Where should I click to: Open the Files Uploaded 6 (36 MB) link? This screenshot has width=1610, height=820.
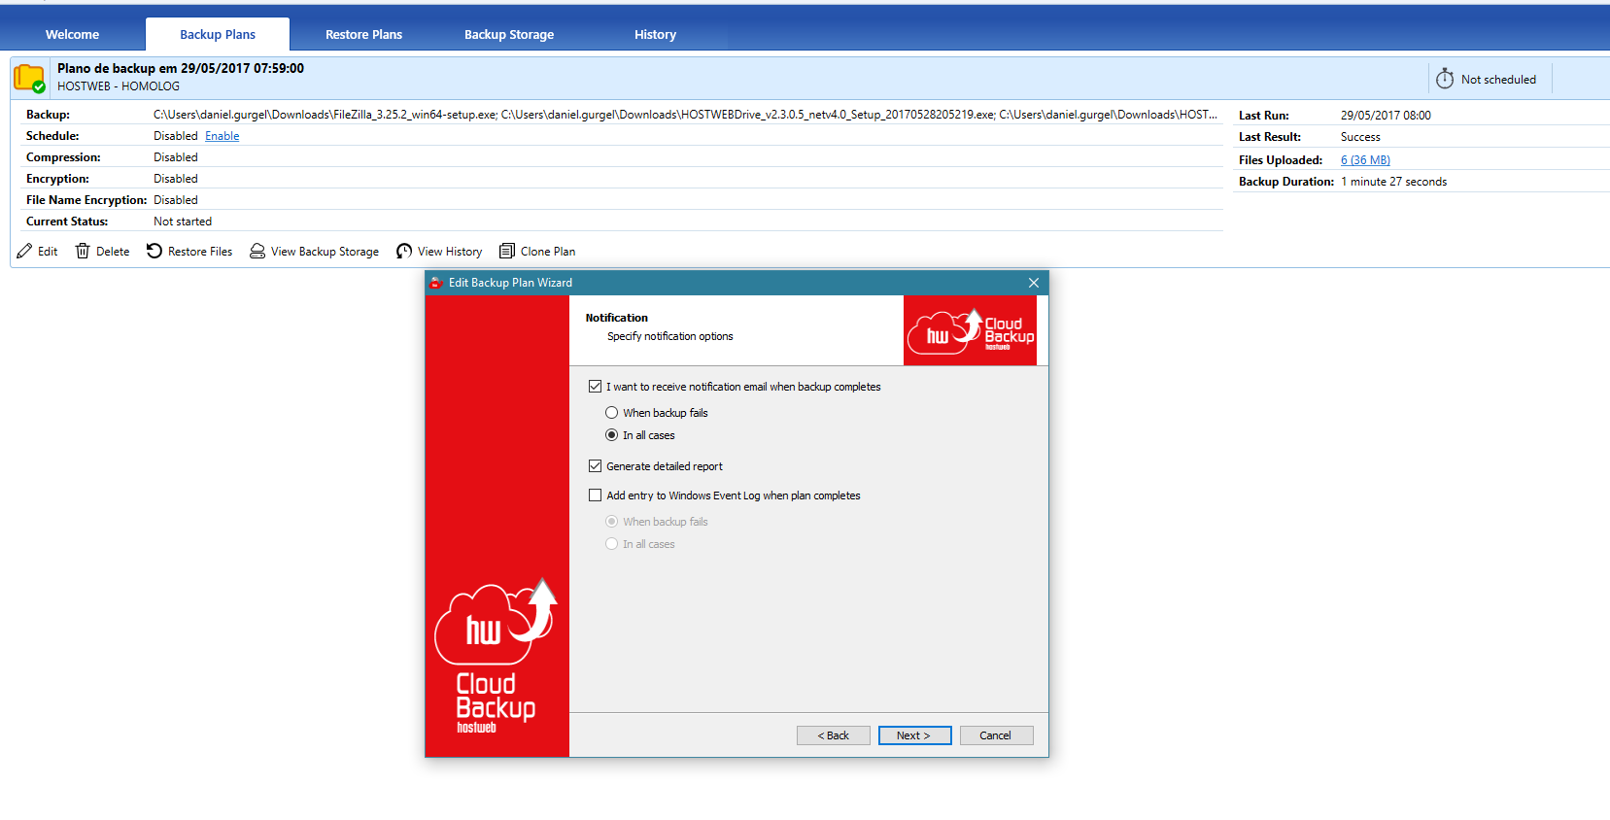[x=1365, y=160]
